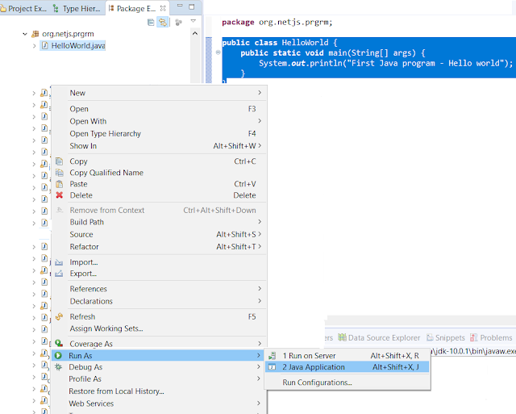The width and height of the screenshot is (516, 414).
Task: Choose Copy from the context menu
Action: (159, 161)
